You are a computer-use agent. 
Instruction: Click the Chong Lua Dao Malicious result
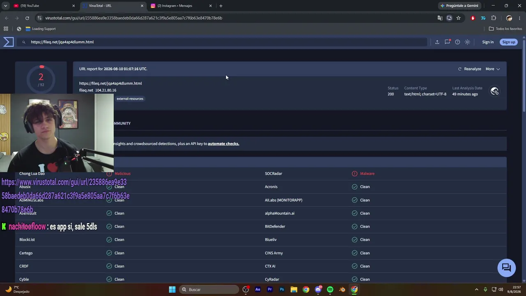(x=118, y=173)
